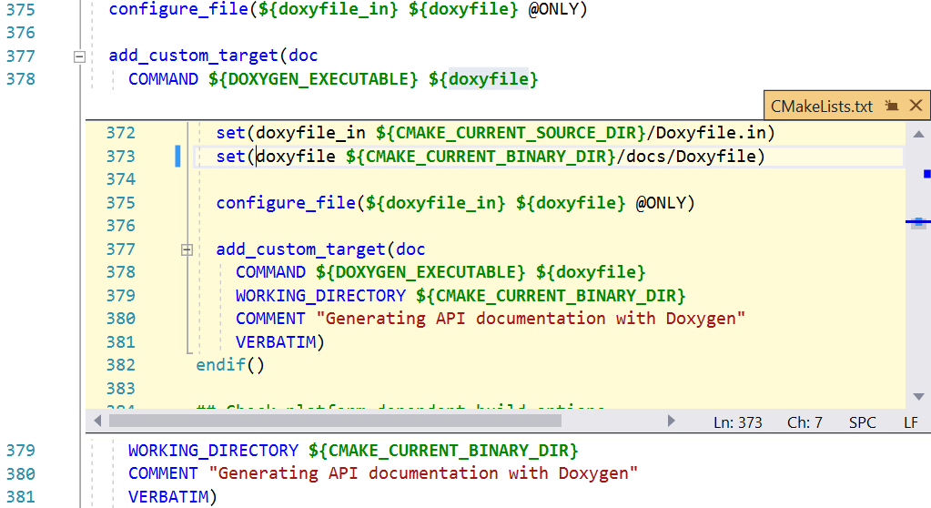Click the horizontal scroll right arrow
The image size is (931, 508).
[x=671, y=421]
